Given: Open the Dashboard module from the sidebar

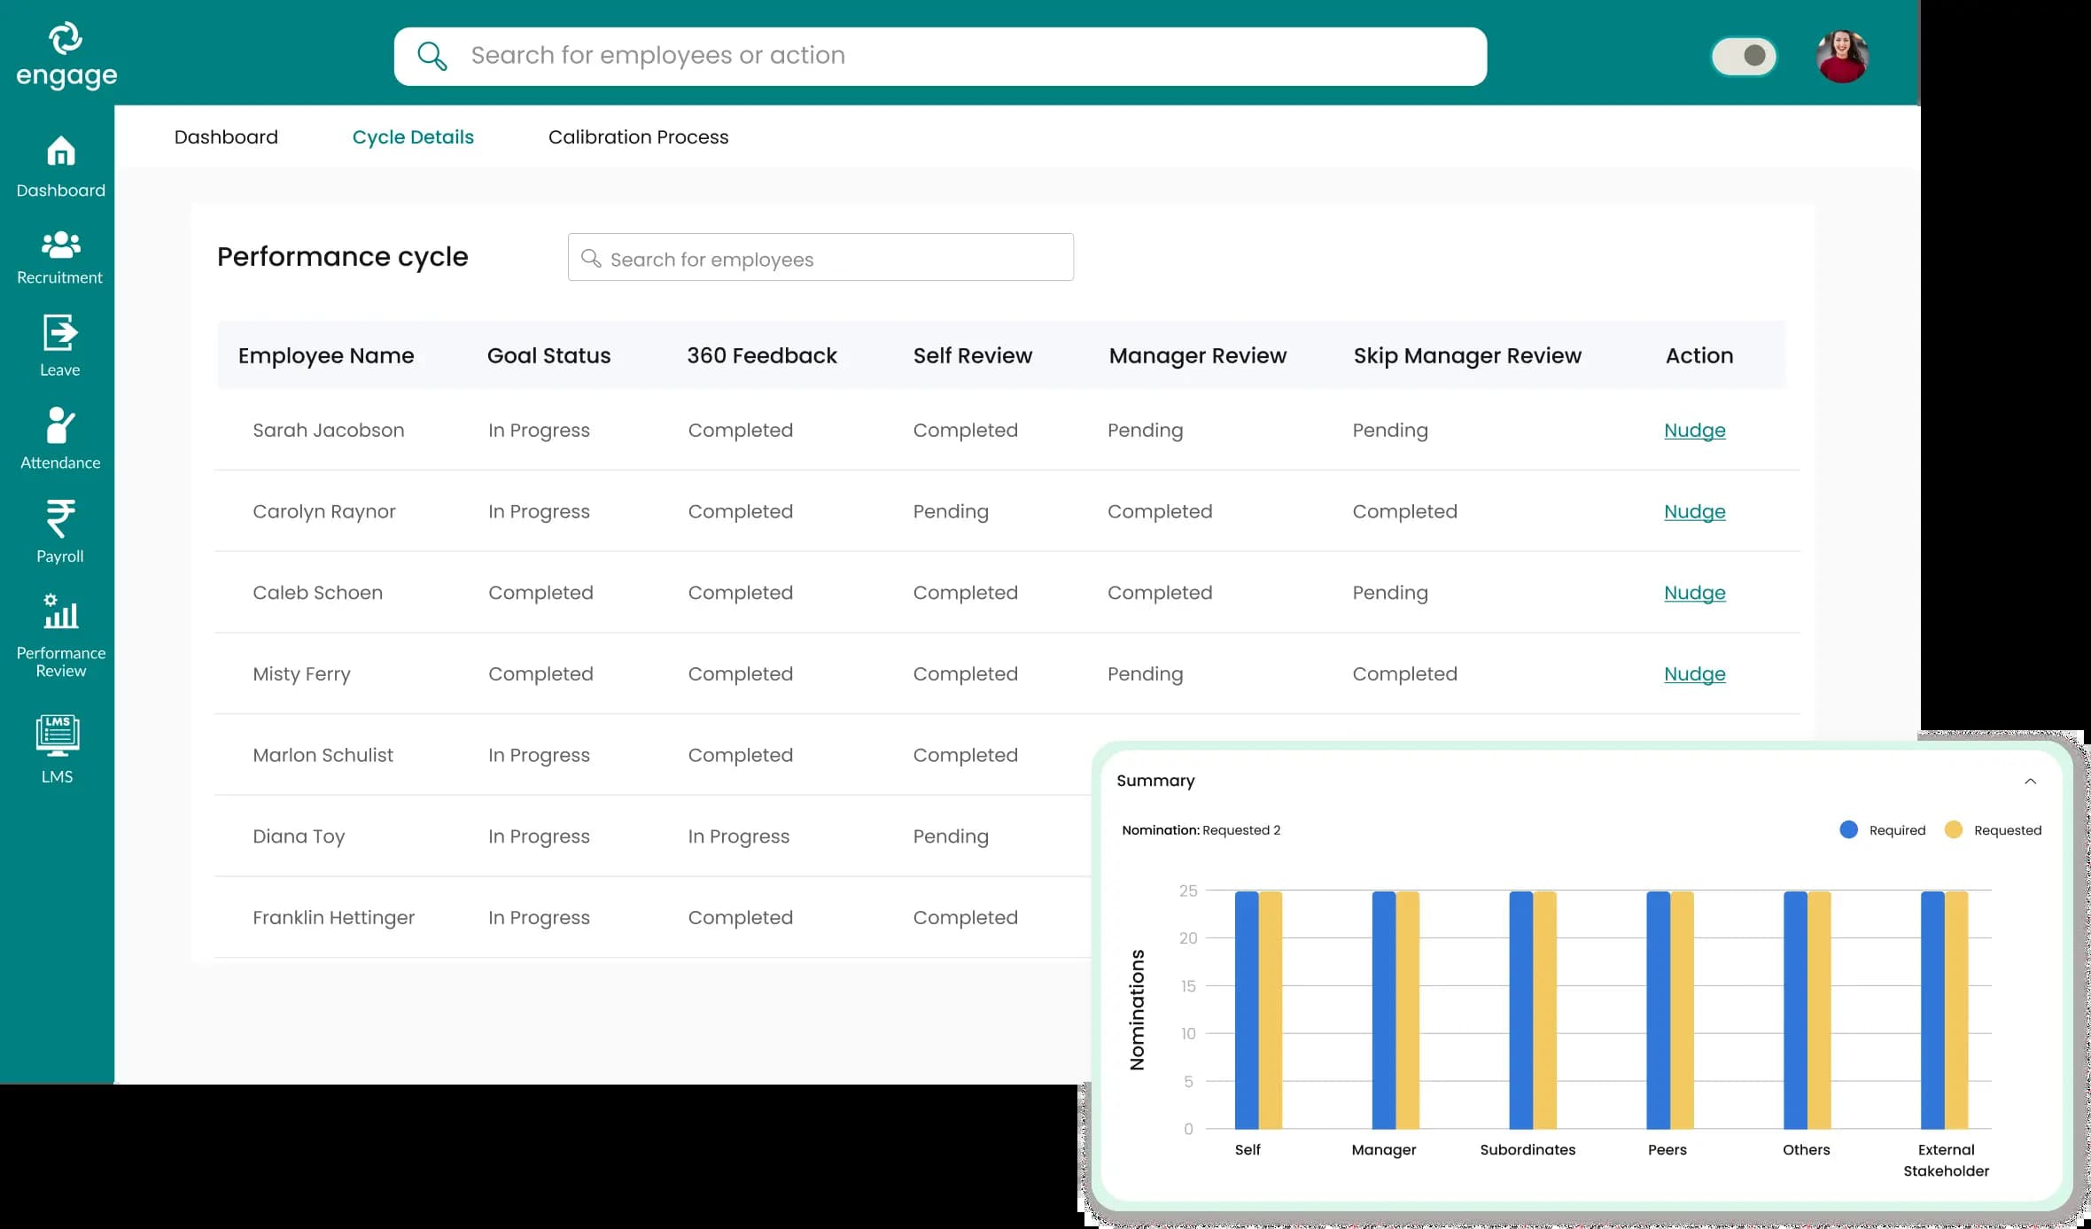Looking at the screenshot, I should (x=59, y=165).
